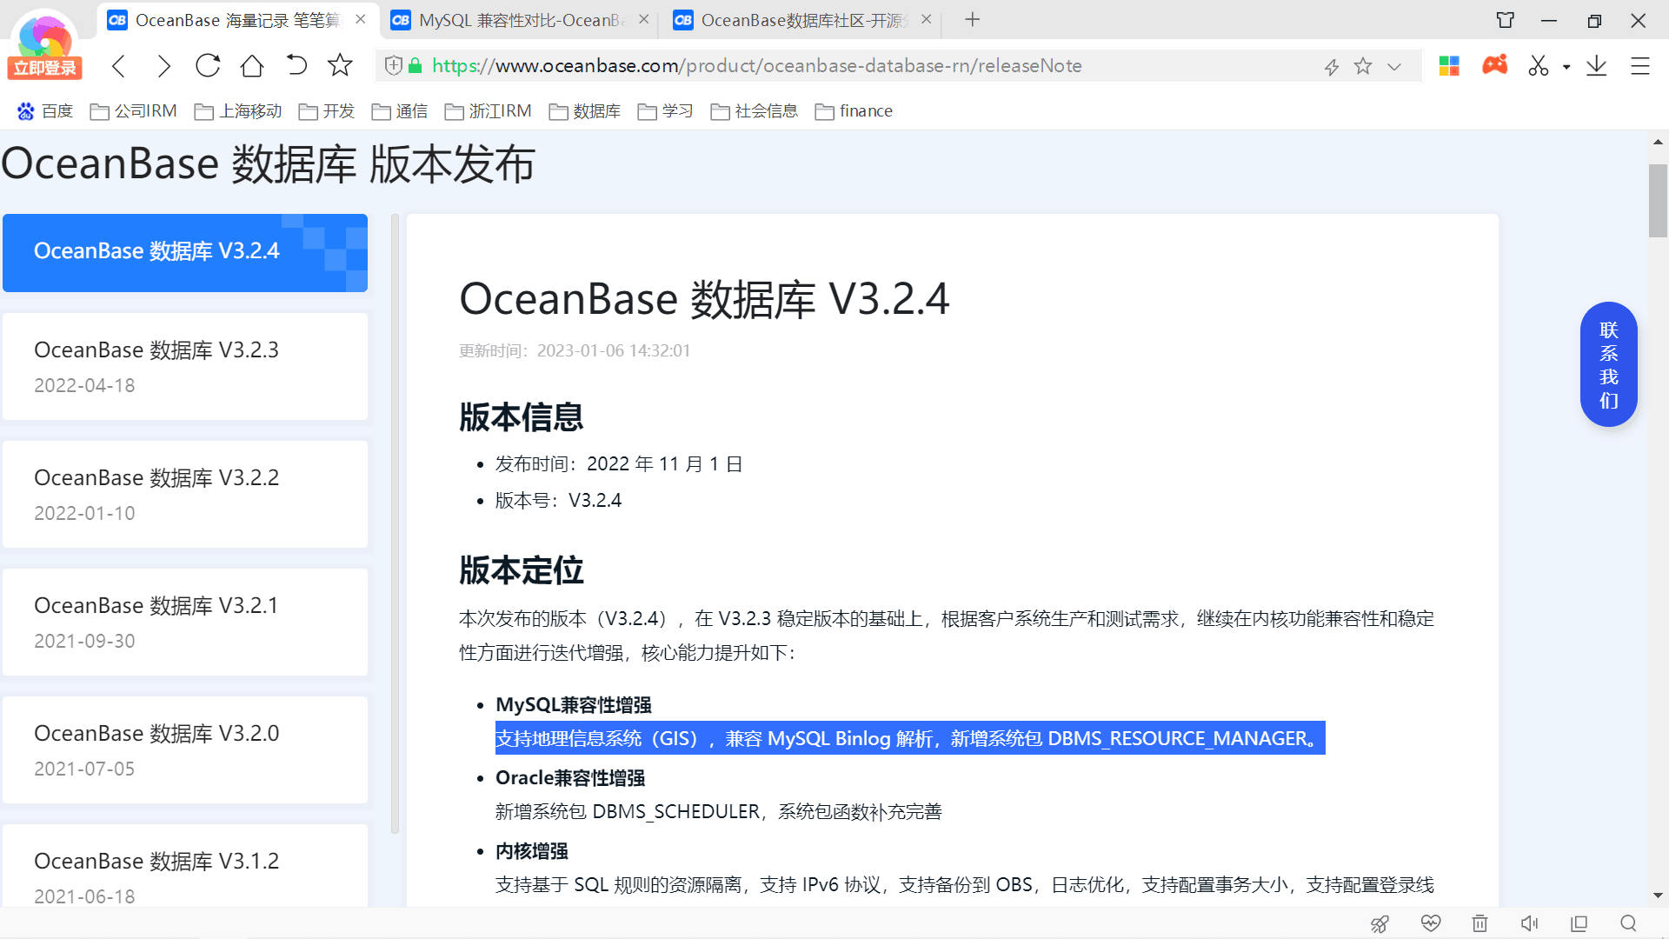The height and width of the screenshot is (939, 1669).
Task: Expand the address bar dropdown chevron
Action: coord(1394,67)
